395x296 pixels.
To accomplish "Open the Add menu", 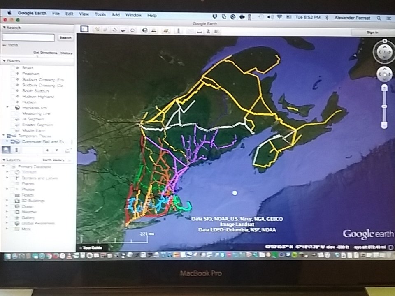I will pyautogui.click(x=116, y=15).
